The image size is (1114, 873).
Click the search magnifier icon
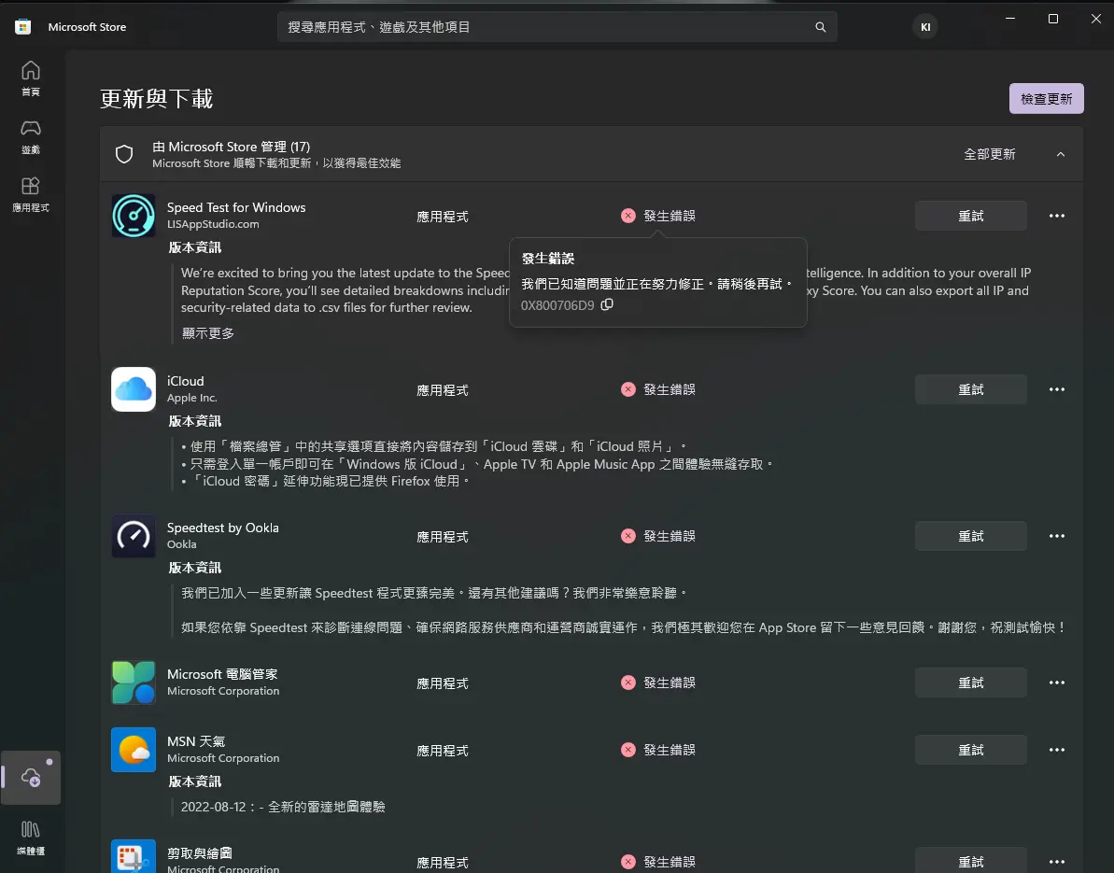click(x=821, y=27)
